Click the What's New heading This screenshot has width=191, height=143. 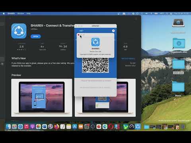point(19,58)
